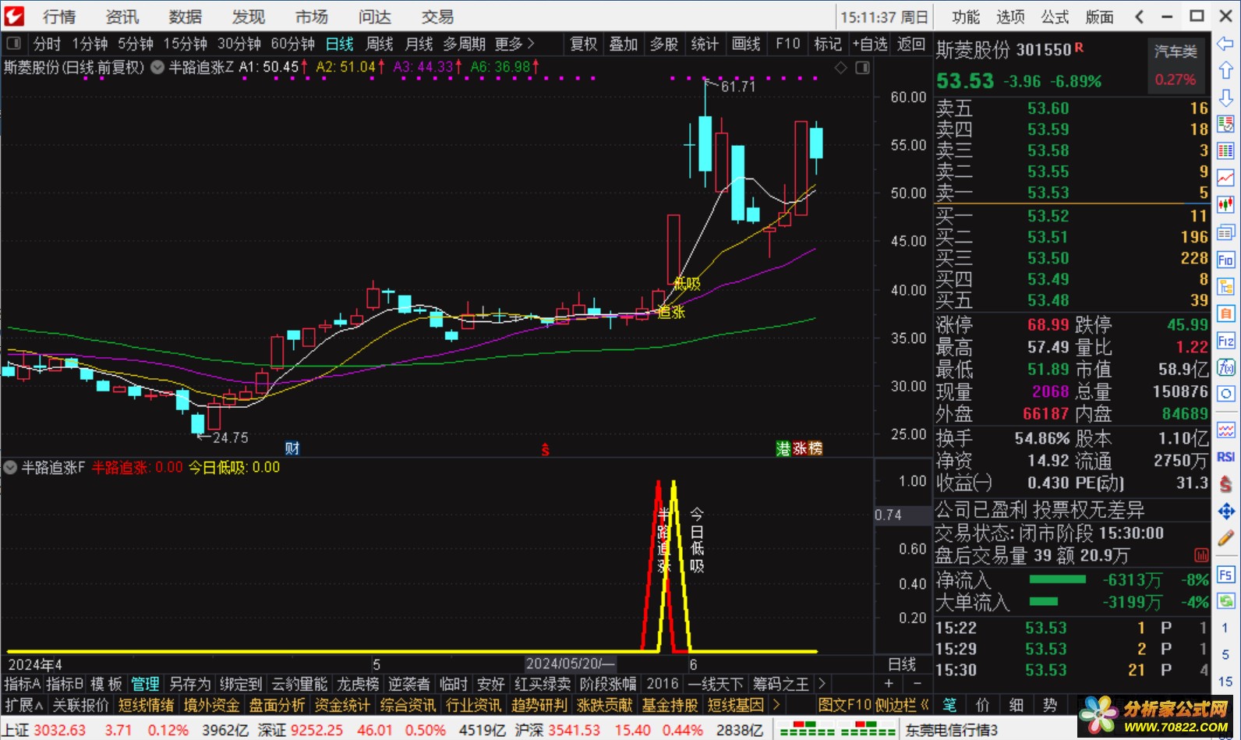Open the 资讯 menu

122,16
